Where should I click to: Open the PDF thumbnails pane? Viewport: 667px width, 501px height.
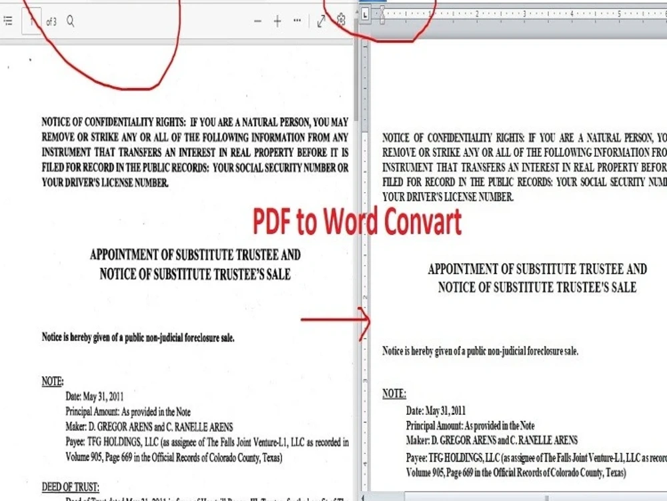[x=8, y=21]
